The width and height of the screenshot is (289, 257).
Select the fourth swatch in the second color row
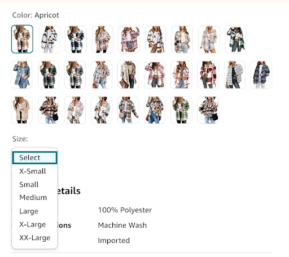pos(102,75)
